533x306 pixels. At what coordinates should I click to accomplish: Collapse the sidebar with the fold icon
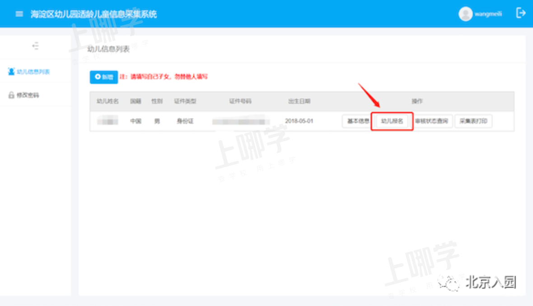(x=35, y=46)
